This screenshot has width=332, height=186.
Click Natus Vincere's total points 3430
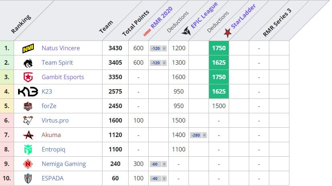(115, 48)
